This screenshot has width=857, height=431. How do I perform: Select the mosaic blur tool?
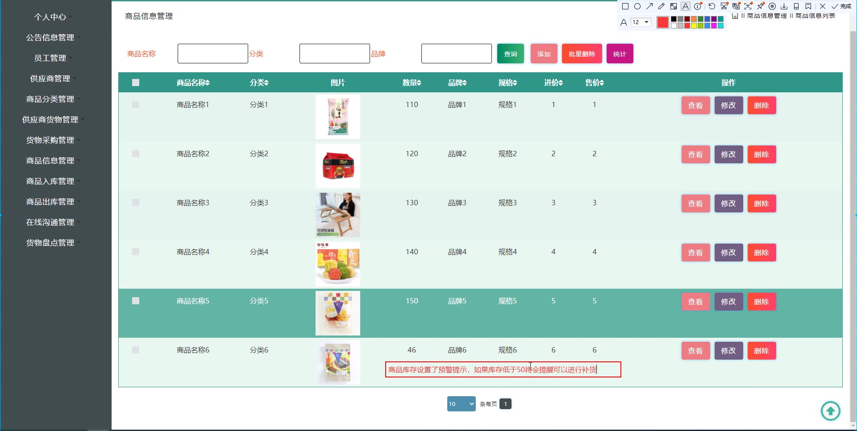point(674,6)
